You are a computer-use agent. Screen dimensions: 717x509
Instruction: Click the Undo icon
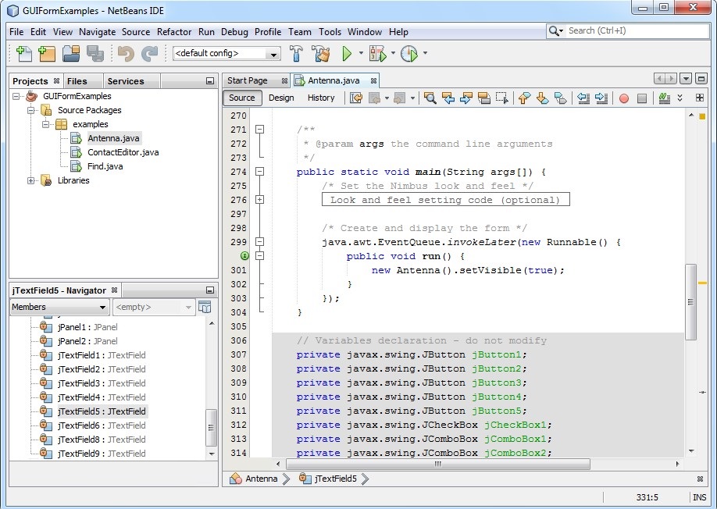(x=126, y=54)
